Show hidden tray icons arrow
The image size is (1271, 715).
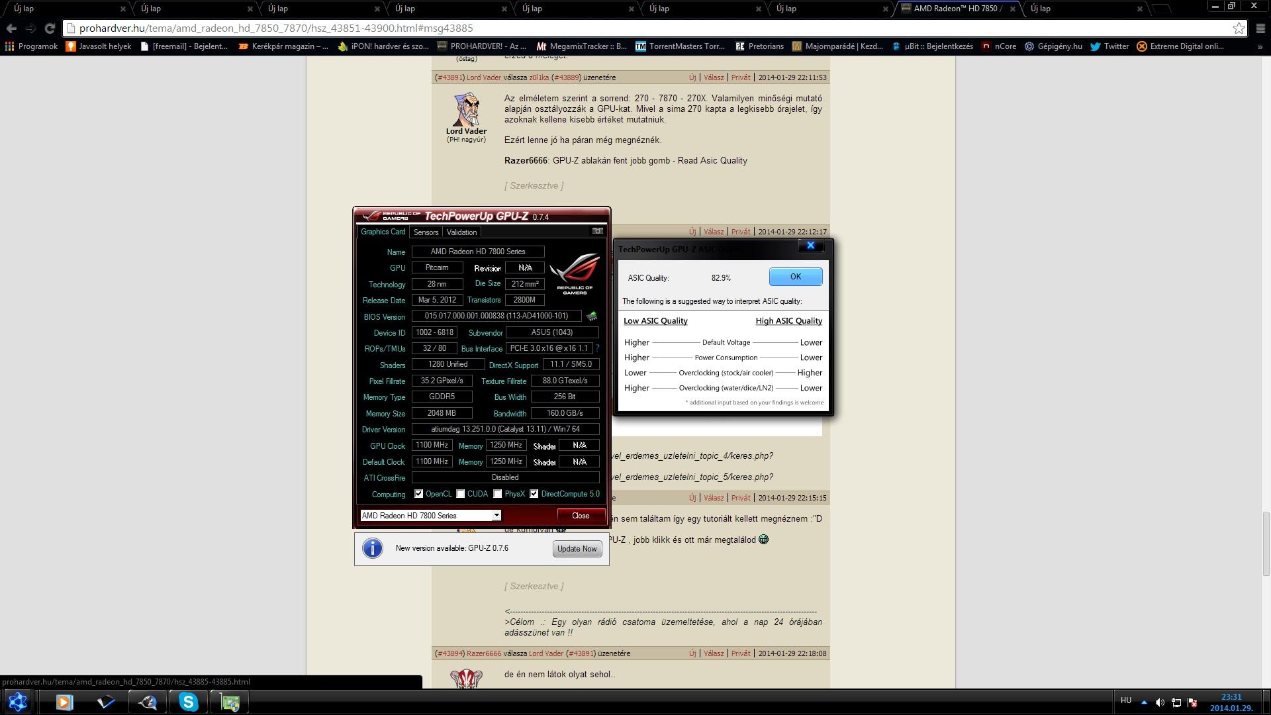[x=1144, y=702]
